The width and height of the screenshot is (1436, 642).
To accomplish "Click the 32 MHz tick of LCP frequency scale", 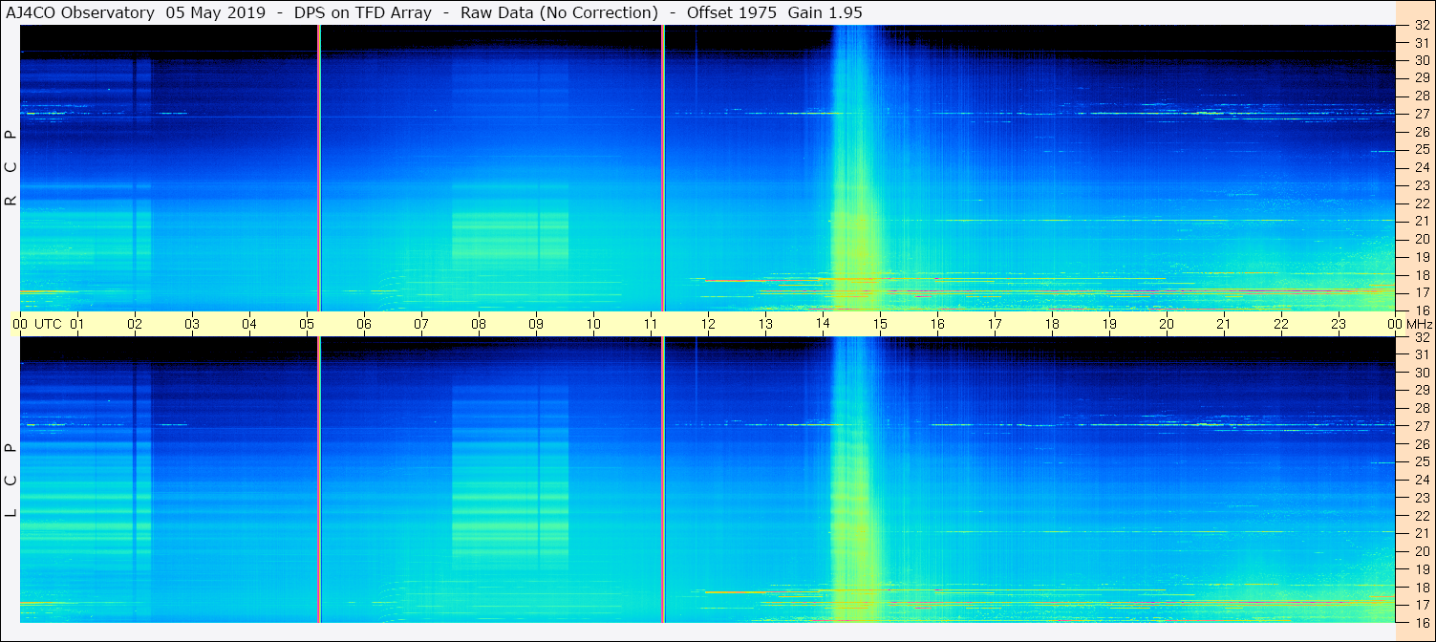I will (1421, 337).
